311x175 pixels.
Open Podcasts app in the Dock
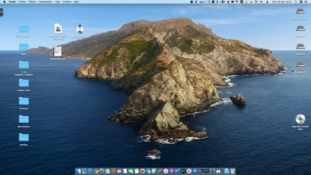pyautogui.click(x=172, y=171)
